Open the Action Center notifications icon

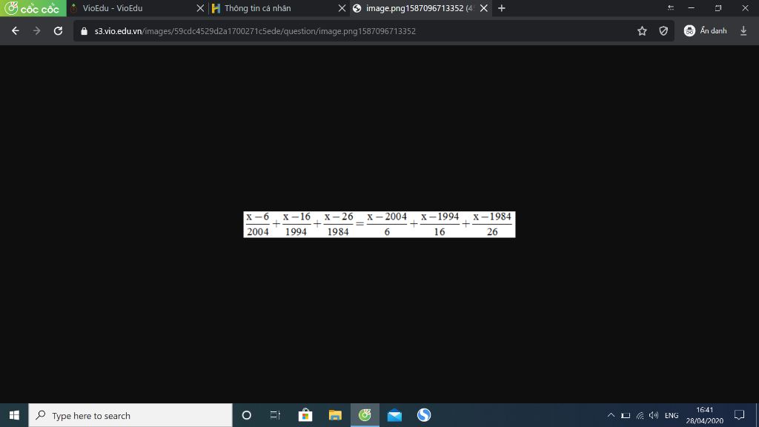click(739, 415)
